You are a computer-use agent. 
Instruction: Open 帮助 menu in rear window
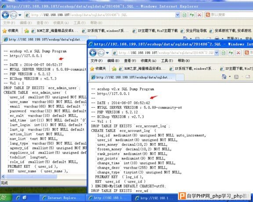pos(96,23)
